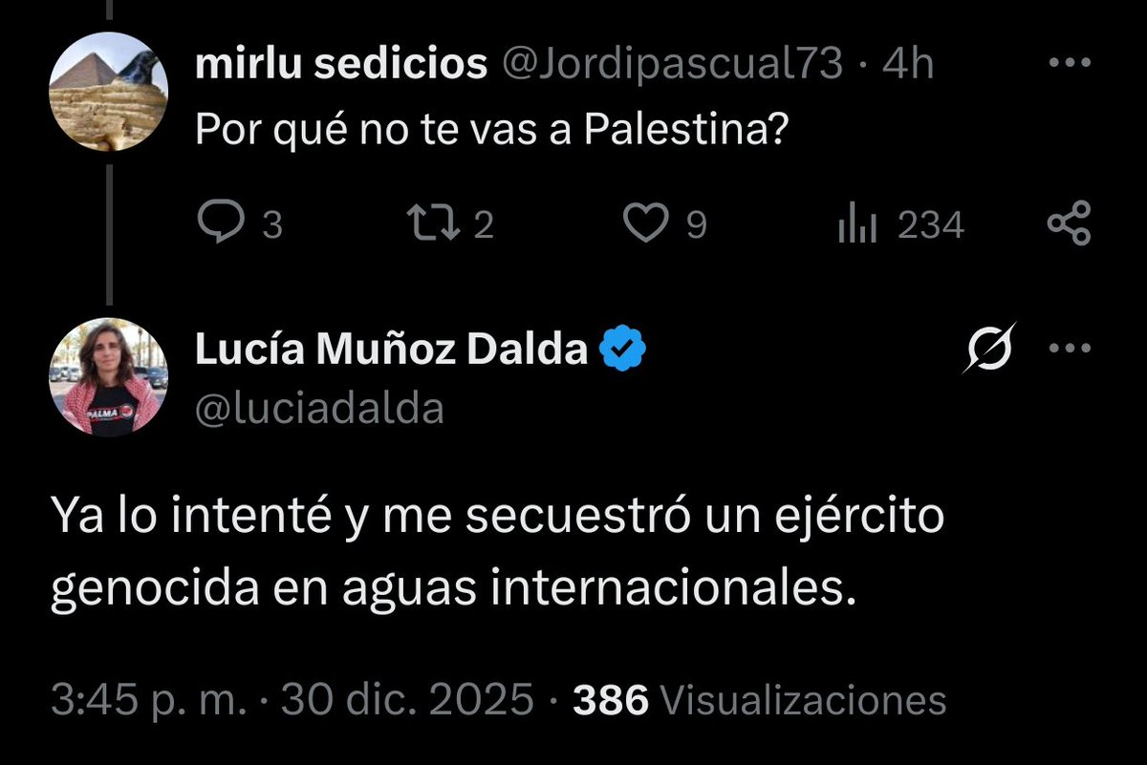
Task: Open the 386 Visualizaciones view count
Action: point(759,701)
